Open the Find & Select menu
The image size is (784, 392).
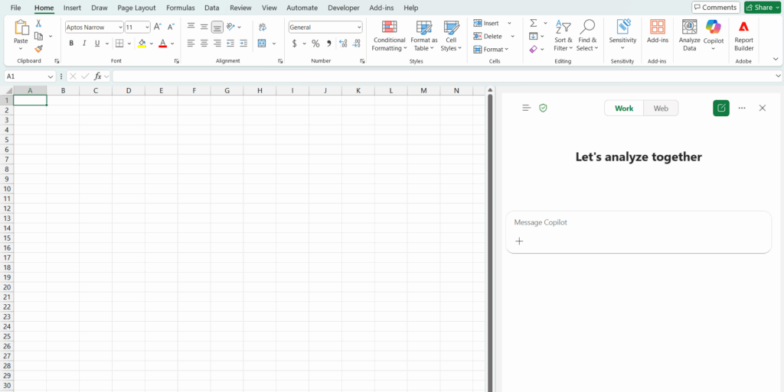click(x=587, y=36)
